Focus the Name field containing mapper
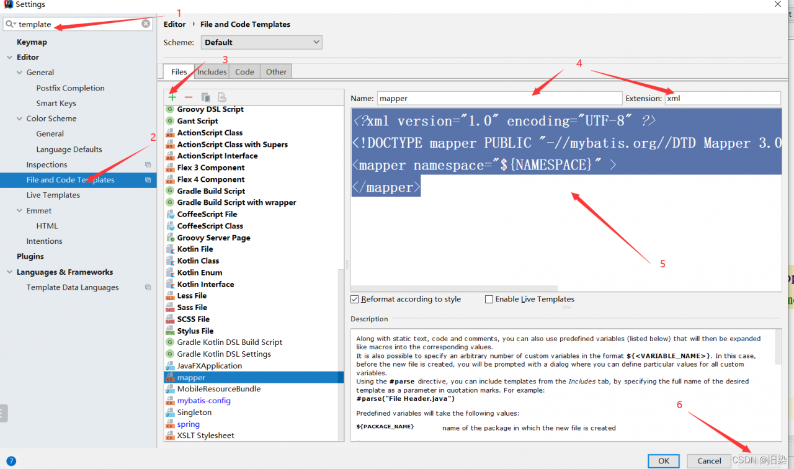794x469 pixels. (x=499, y=98)
